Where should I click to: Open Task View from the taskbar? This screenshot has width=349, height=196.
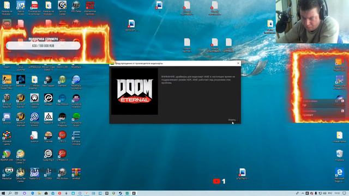(16, 193)
